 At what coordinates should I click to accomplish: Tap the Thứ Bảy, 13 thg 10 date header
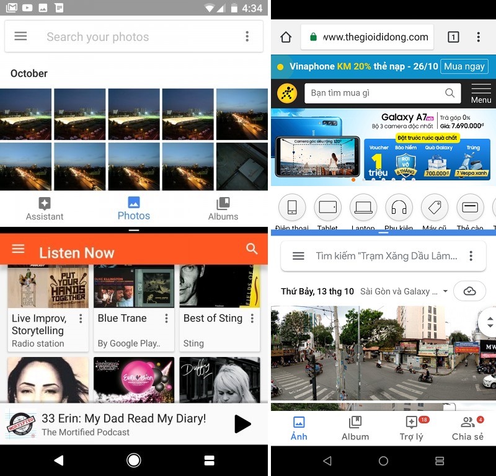317,291
